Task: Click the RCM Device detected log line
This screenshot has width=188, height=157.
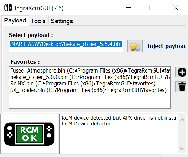Action: click(87, 124)
